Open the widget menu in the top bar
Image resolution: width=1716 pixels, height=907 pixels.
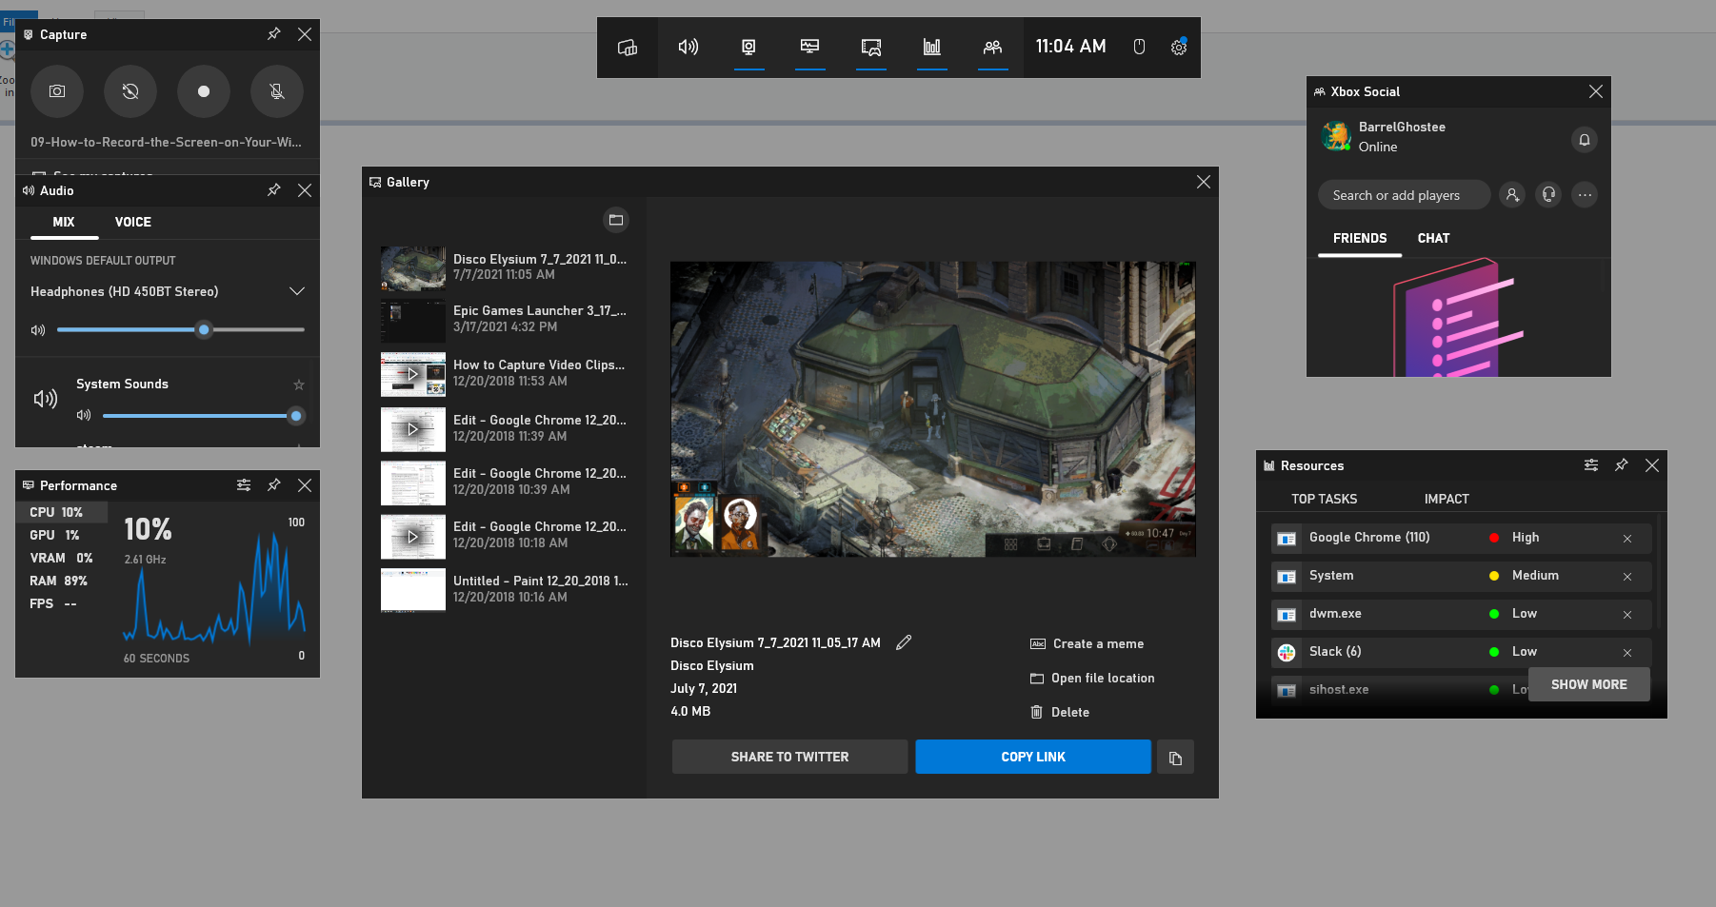tap(627, 47)
